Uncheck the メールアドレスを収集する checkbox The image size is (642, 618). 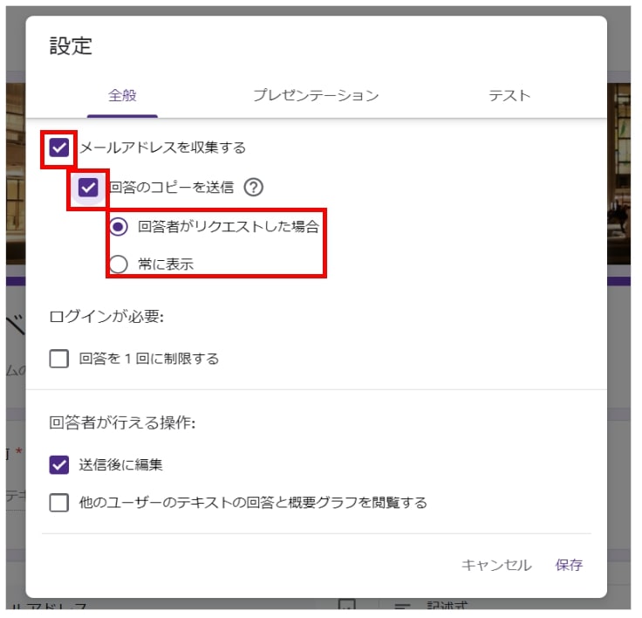[x=59, y=148]
